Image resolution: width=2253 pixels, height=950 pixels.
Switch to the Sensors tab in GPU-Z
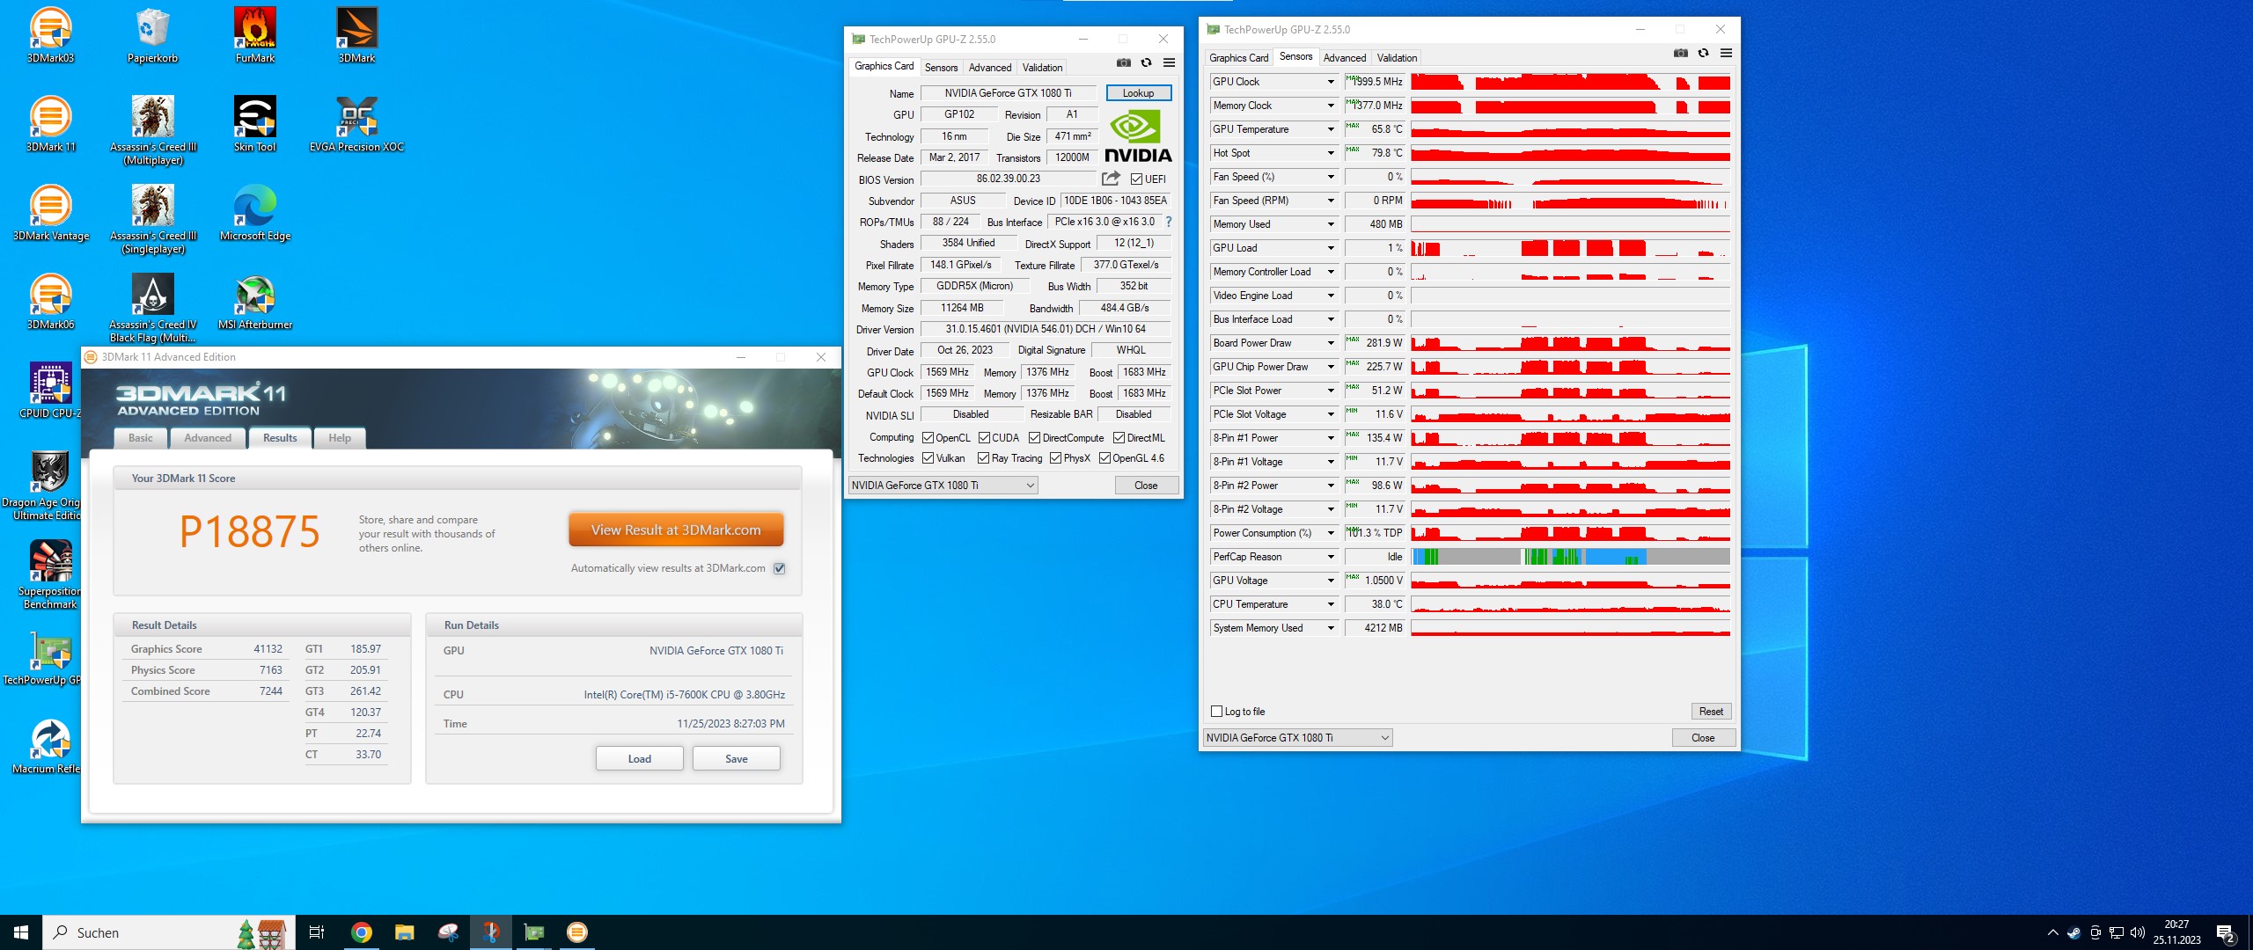tap(941, 68)
